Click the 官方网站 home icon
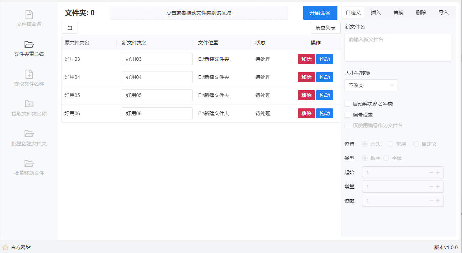462x253 pixels. (5, 247)
